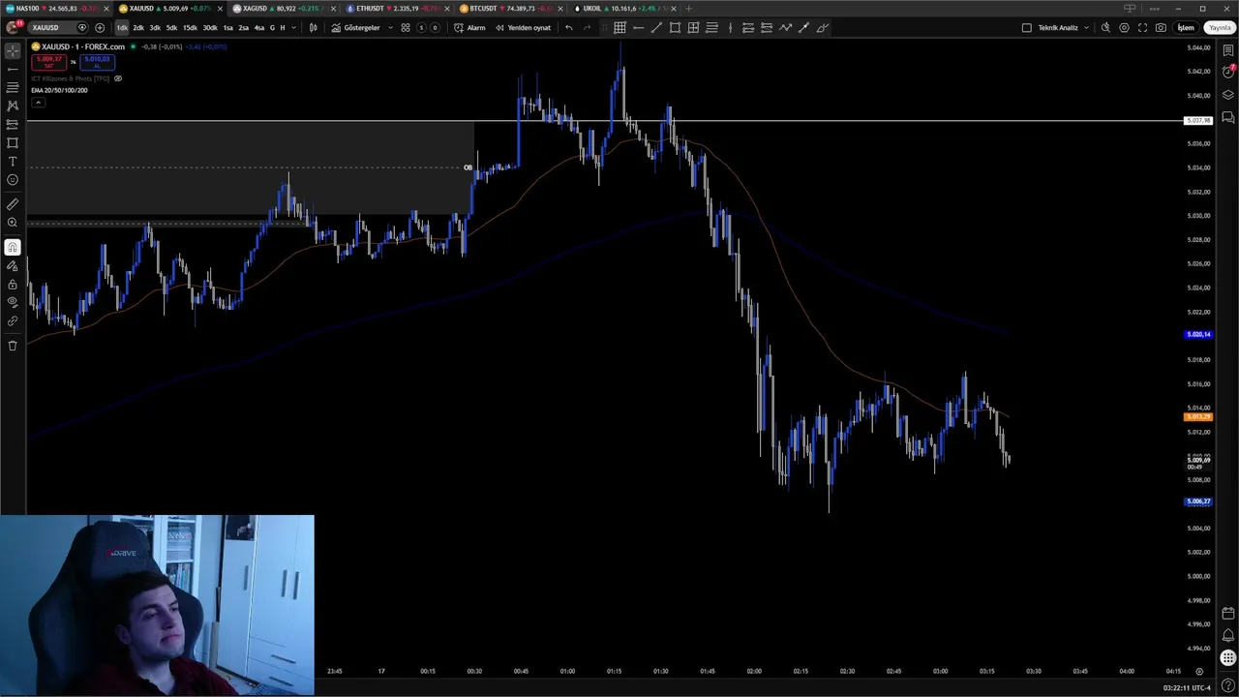Viewport: 1239px width, 697px height.
Task: Open the forecasting and measurement tools
Action: [13, 124]
